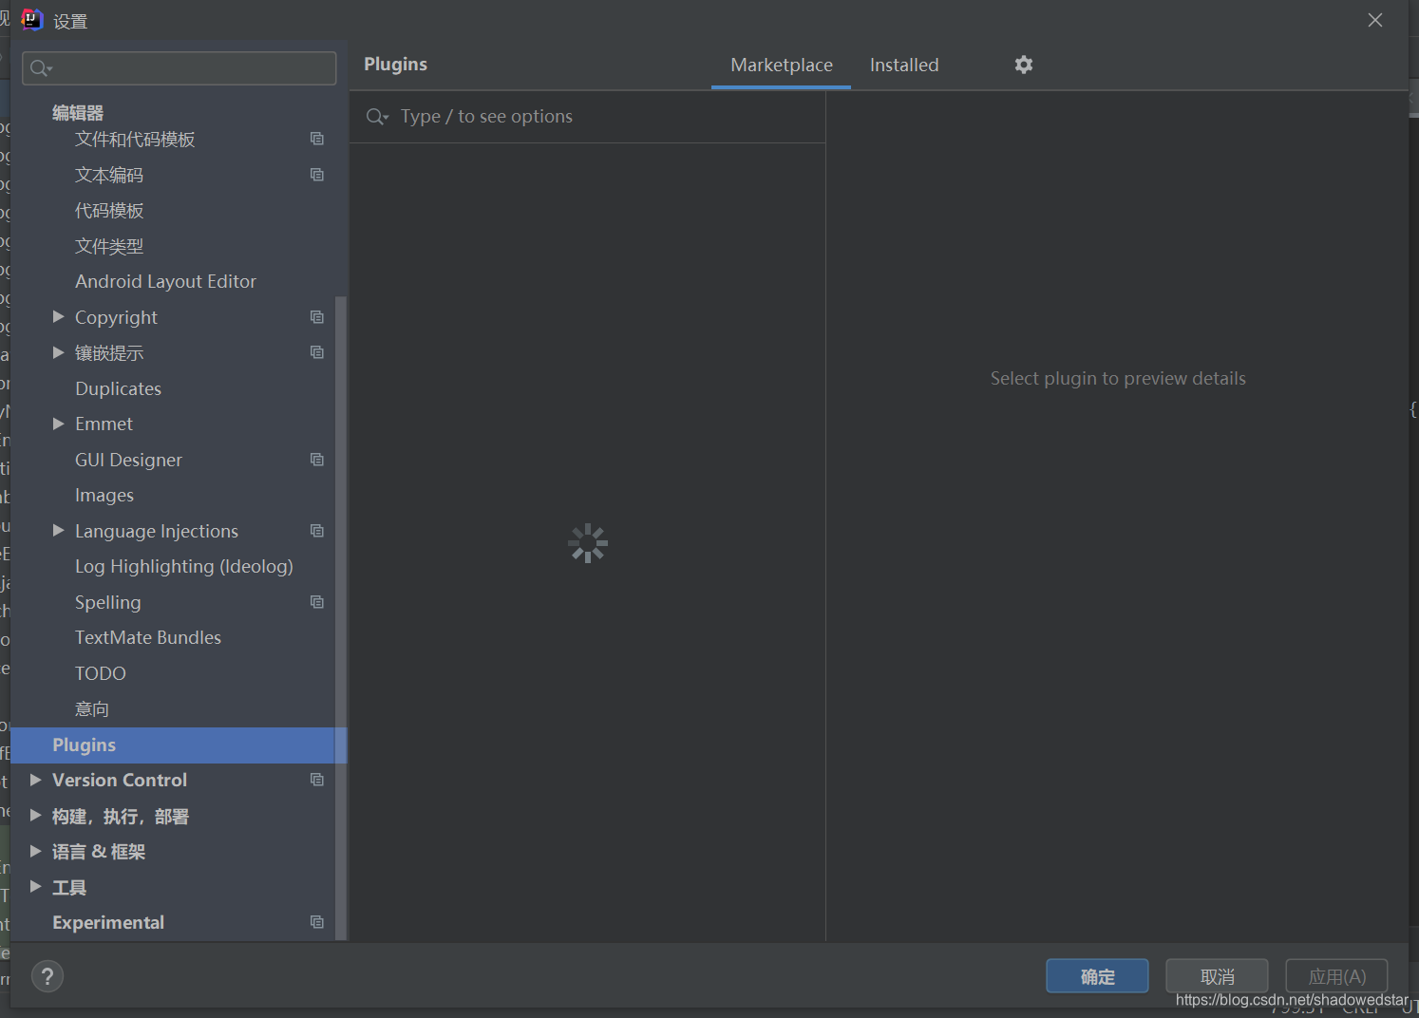Select the 编辑器 category heading
This screenshot has width=1419, height=1018.
click(78, 113)
